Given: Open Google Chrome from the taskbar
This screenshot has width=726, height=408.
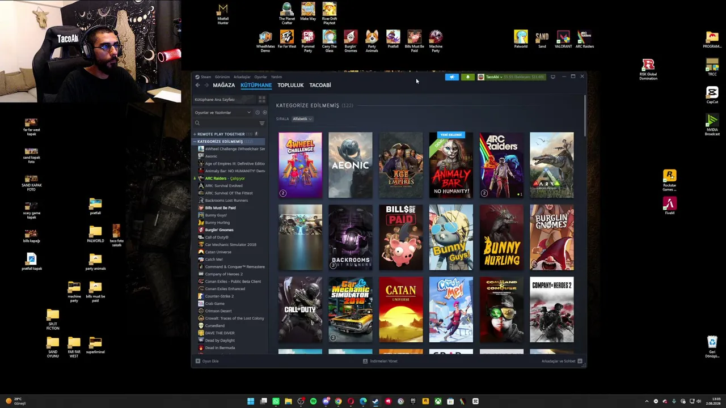Looking at the screenshot, I should click(338, 401).
